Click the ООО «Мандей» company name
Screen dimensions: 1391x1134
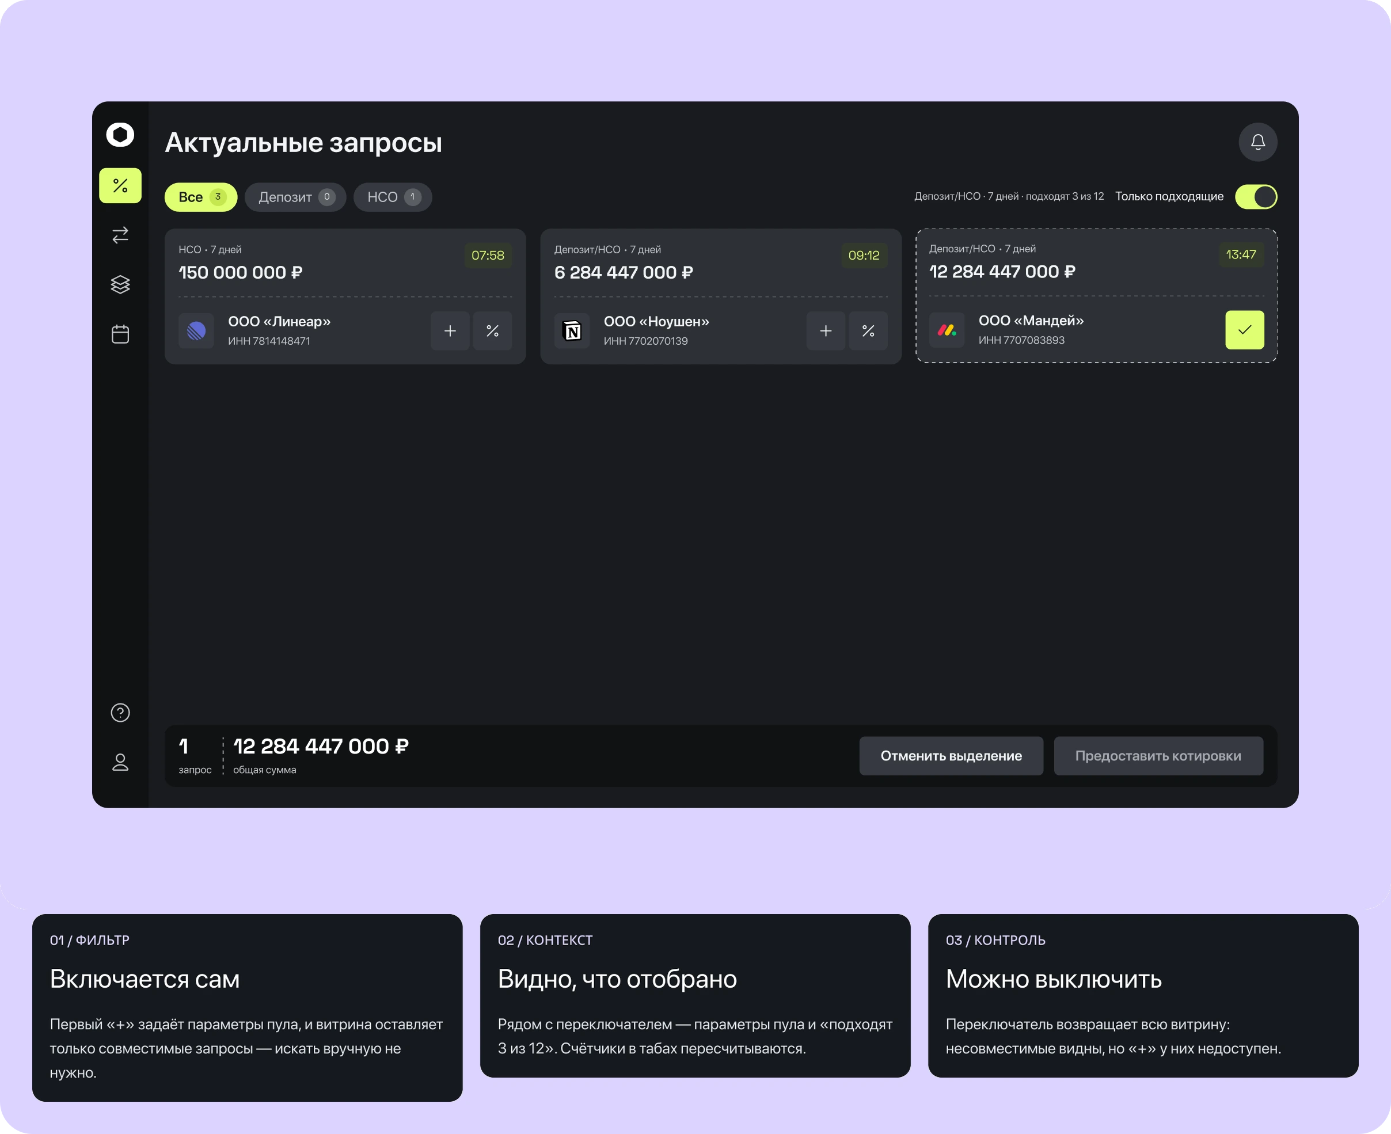[x=1031, y=320]
